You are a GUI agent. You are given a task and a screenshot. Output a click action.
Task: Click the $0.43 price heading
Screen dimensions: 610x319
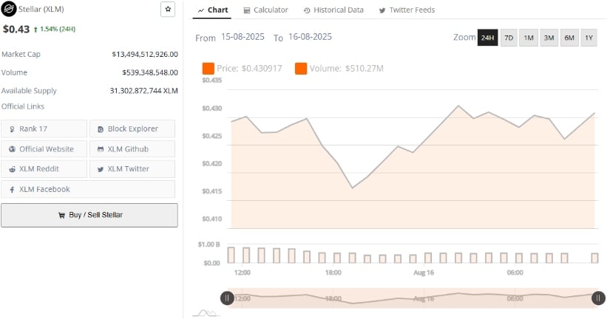16,29
